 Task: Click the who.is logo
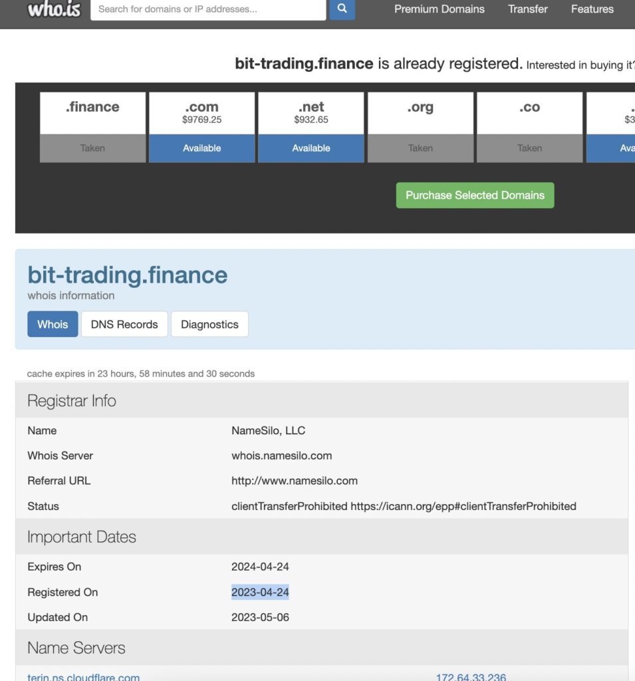tap(54, 9)
